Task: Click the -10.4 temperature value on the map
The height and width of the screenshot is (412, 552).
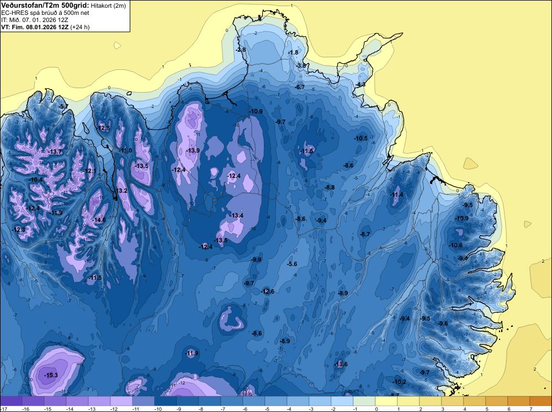Action: tap(35, 180)
